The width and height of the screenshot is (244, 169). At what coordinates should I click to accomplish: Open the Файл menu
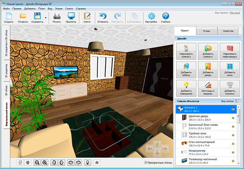(6, 9)
